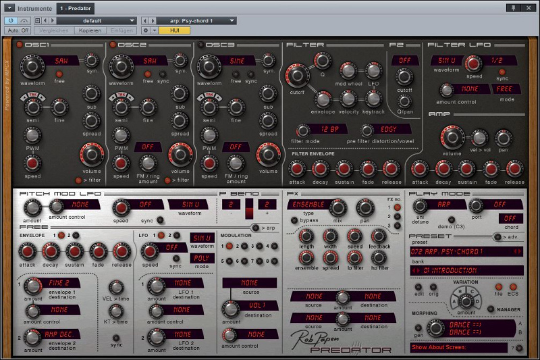Toggle OSC1 on/off LED
Viewport: 540px width, 360px height.
tap(20, 45)
